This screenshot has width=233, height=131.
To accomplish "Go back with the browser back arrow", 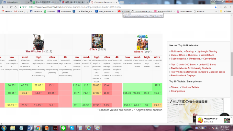I will pyautogui.click(x=3, y=7).
